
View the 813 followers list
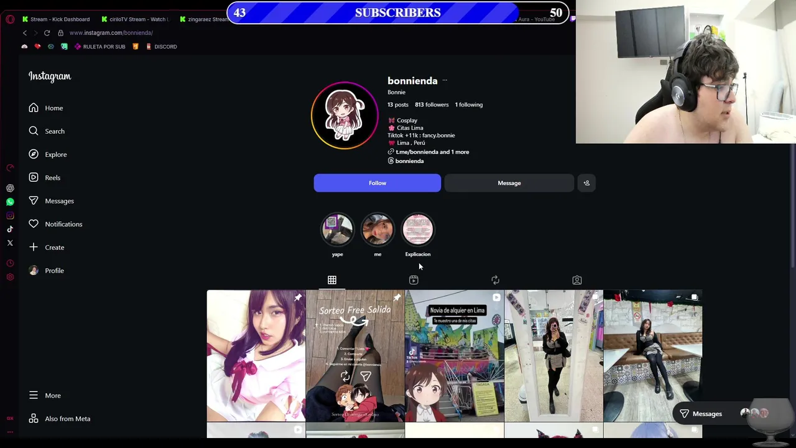click(432, 105)
